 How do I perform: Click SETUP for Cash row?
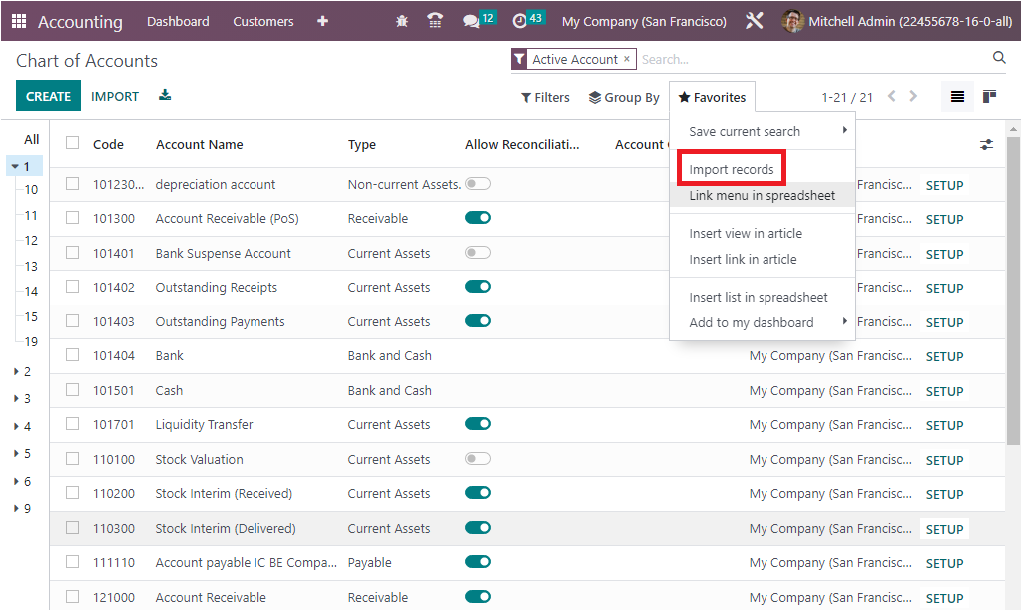(944, 391)
